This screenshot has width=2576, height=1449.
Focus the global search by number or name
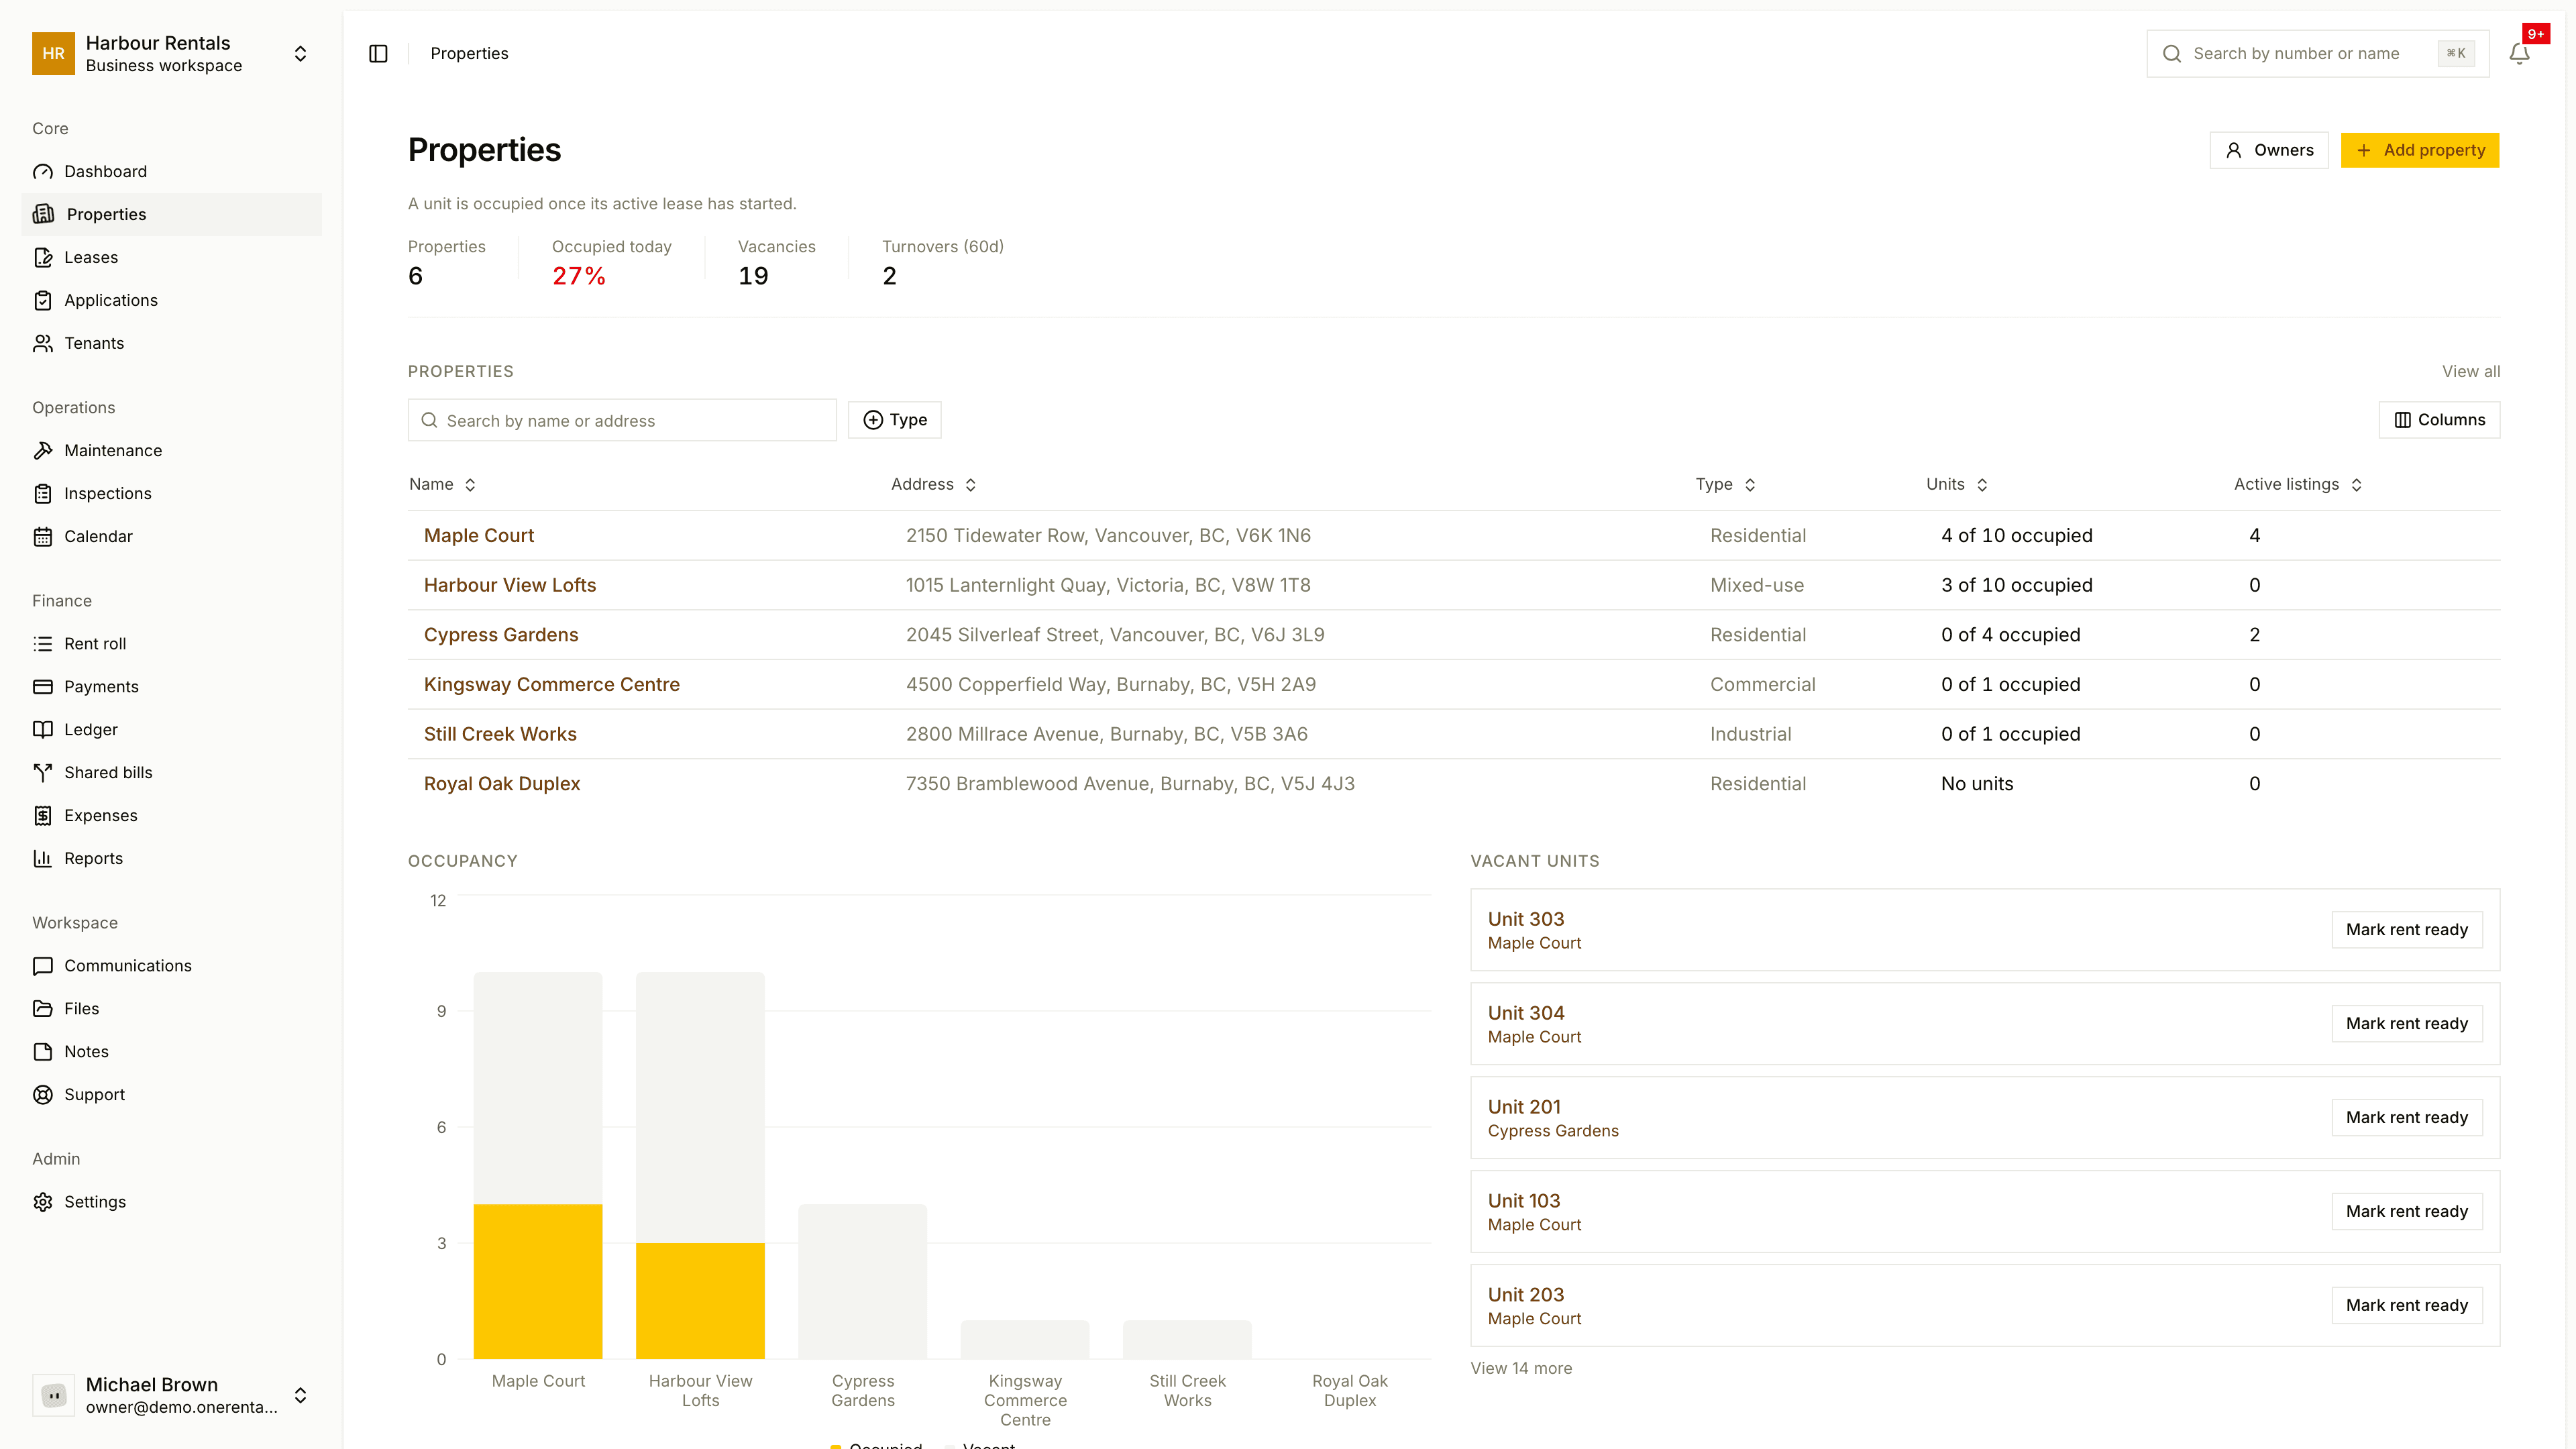[2318, 53]
